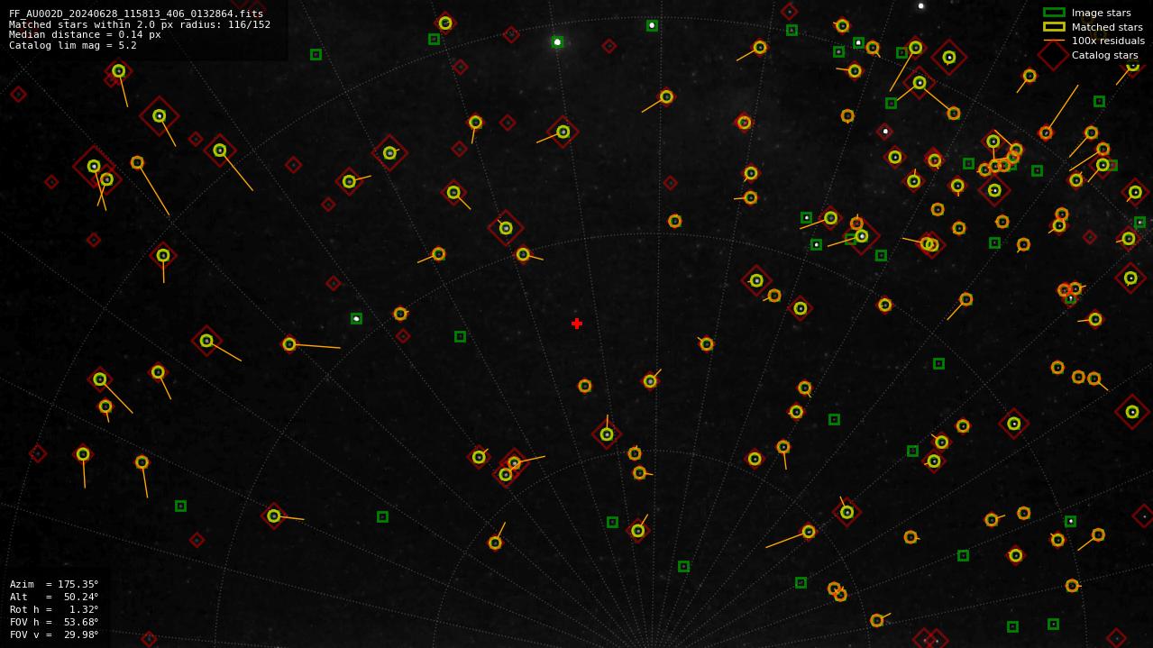Screen dimensions: 1153x648
Task: Click the green Image stars legend symbol
Action: click(1054, 13)
